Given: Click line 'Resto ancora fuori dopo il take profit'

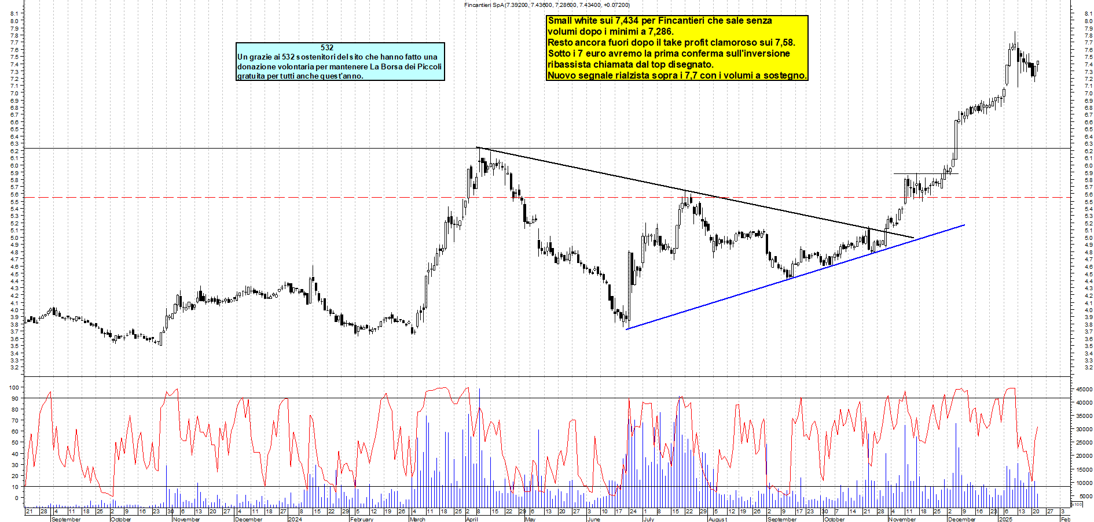Looking at the screenshot, I should pos(671,43).
